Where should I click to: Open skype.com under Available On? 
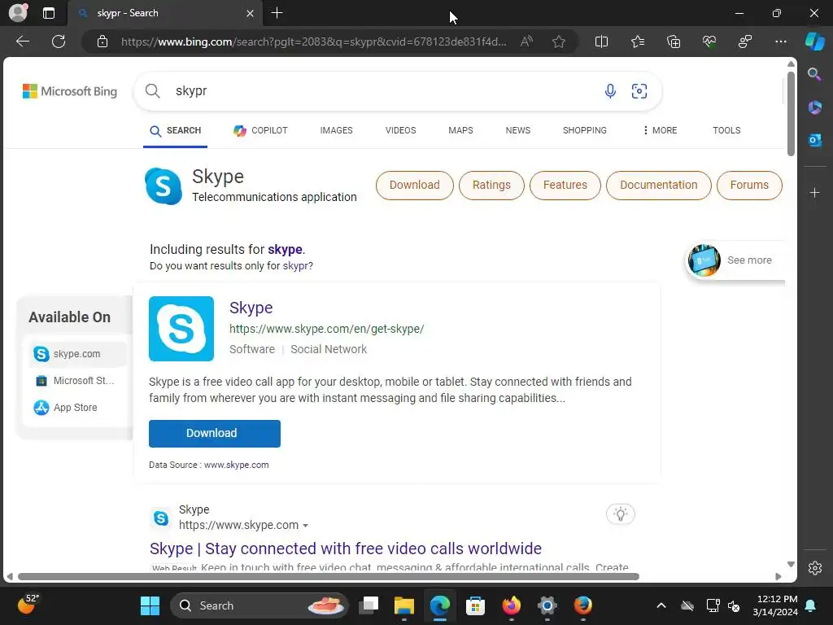76,354
